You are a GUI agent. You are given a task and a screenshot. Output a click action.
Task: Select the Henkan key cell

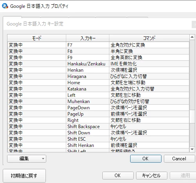coord(88,70)
